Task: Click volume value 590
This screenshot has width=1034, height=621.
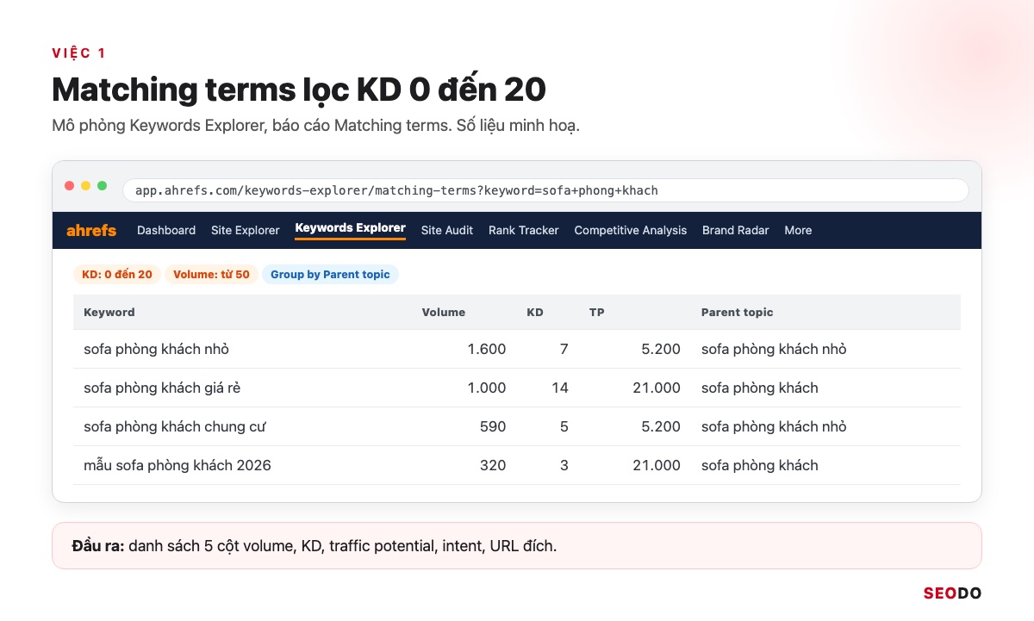Action: tap(493, 426)
